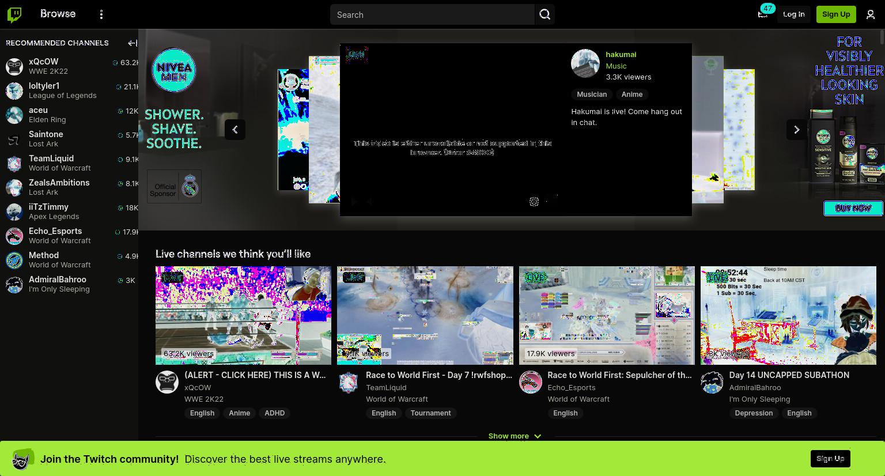Open Echo_Esports avatar below stream card

pos(531,382)
